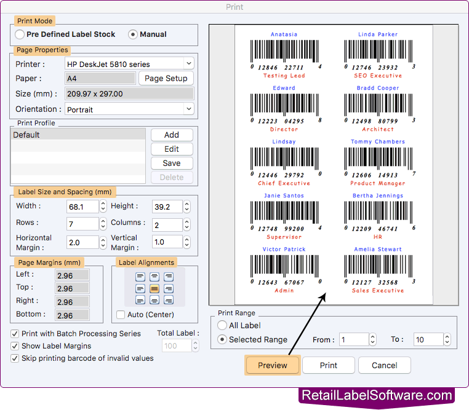Select bottom-left label alignment icon

(x=140, y=300)
